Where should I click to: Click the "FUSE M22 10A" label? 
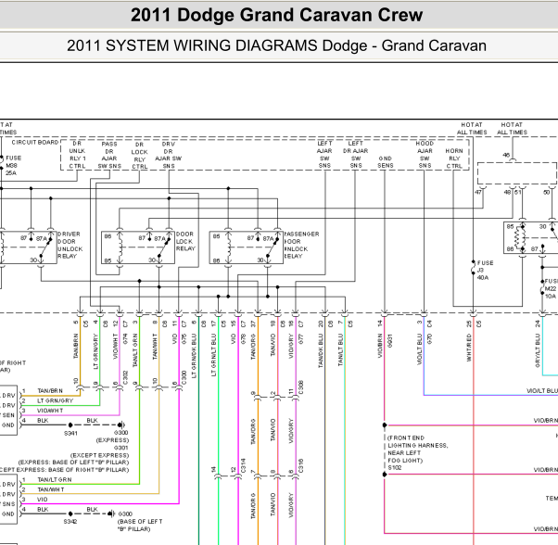tap(551, 288)
